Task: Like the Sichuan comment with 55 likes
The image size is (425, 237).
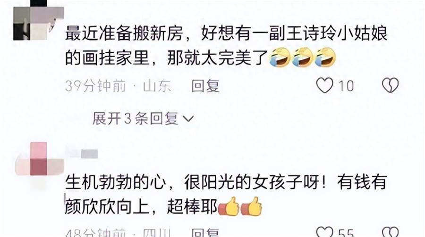Action: (x=324, y=232)
